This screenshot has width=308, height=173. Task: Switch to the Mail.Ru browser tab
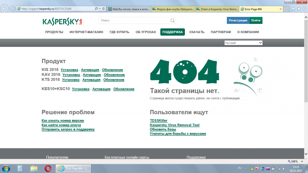[128, 9]
